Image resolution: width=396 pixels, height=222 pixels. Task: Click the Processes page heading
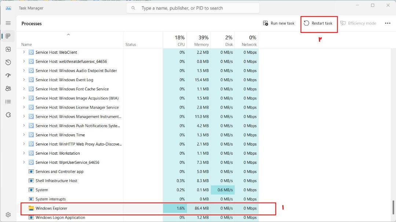click(32, 23)
